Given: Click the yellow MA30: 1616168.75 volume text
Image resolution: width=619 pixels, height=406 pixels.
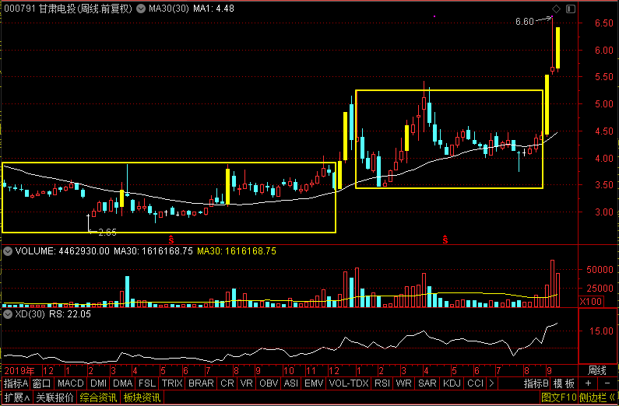Looking at the screenshot, I should pos(237,251).
